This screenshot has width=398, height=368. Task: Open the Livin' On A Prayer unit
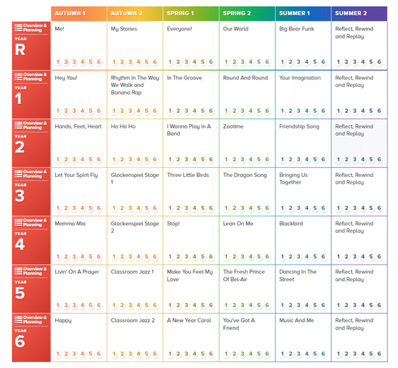click(x=77, y=272)
